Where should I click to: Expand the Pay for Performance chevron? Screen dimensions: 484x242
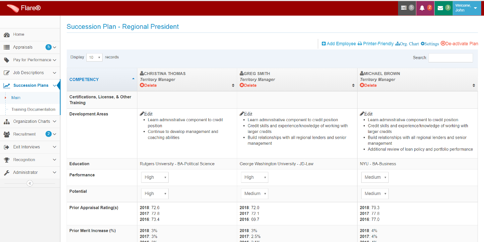pos(55,60)
